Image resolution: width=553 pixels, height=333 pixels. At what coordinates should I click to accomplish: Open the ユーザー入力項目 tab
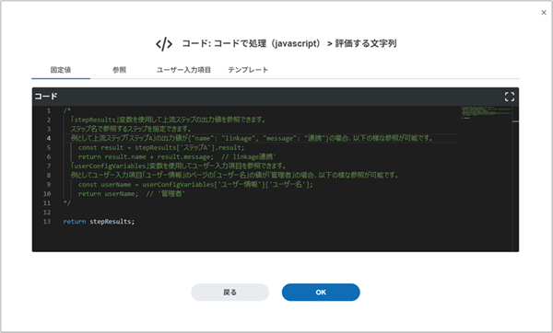tap(183, 70)
